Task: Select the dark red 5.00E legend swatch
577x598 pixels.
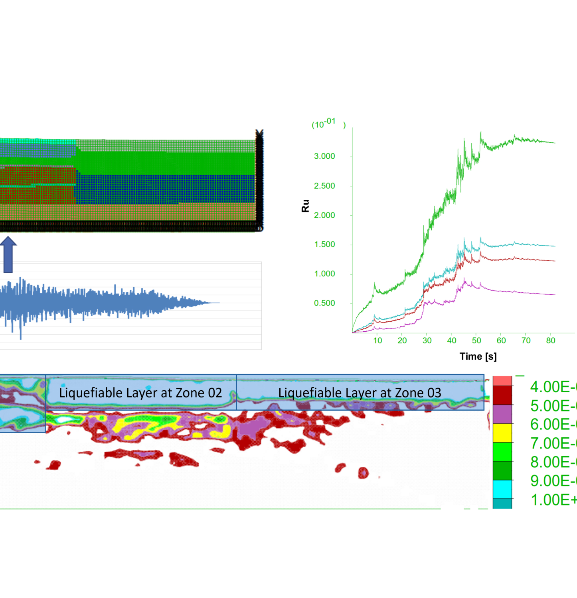Action: pos(502,395)
